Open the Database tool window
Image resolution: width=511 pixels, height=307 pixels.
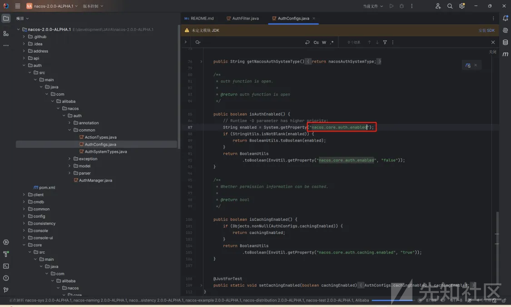[x=506, y=42]
